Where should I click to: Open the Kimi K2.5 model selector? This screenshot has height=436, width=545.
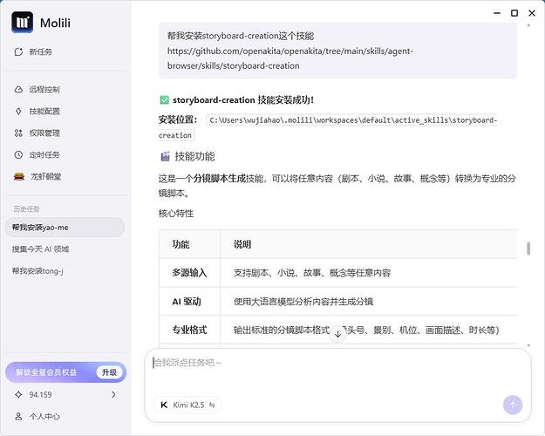tap(187, 405)
